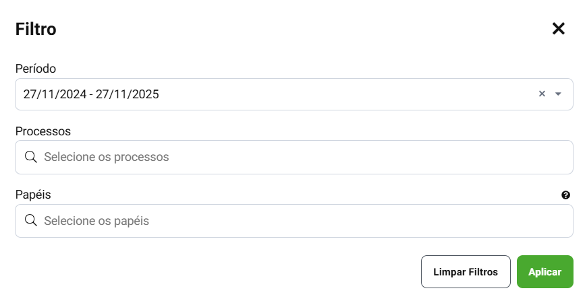Focus the Papéis search input

pos(297,220)
